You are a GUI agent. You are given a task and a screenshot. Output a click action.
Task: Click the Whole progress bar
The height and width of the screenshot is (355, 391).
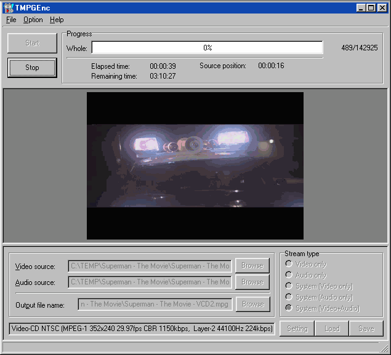(x=207, y=48)
